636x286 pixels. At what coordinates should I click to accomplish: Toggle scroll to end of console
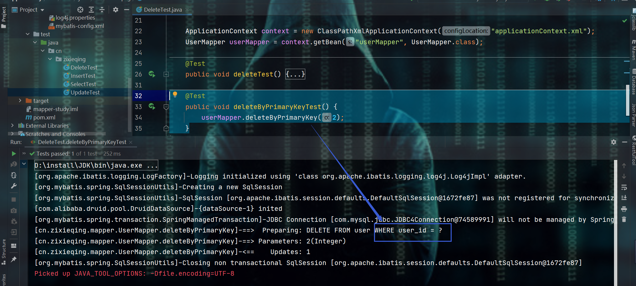624,198
